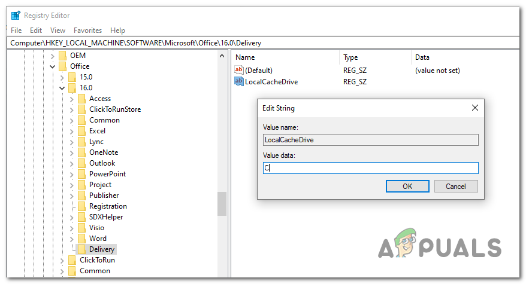This screenshot has height=284, width=526.
Task: Click the '(value not set)' data cell
Action: 437,71
